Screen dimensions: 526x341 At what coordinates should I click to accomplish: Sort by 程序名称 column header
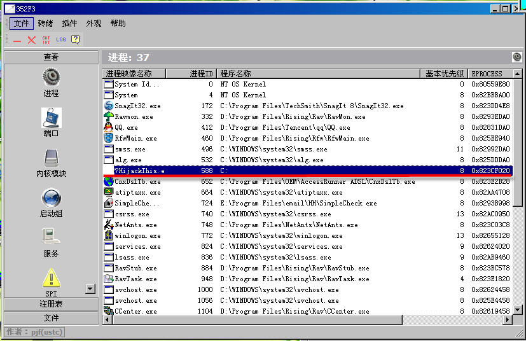pyautogui.click(x=319, y=74)
